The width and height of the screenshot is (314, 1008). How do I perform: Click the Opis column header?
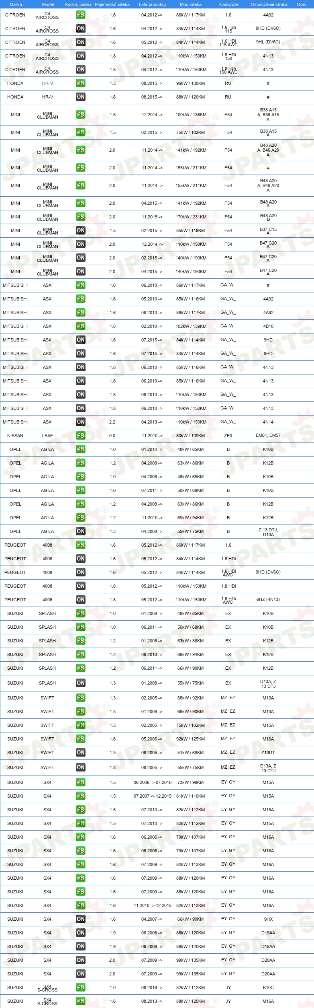301,4
